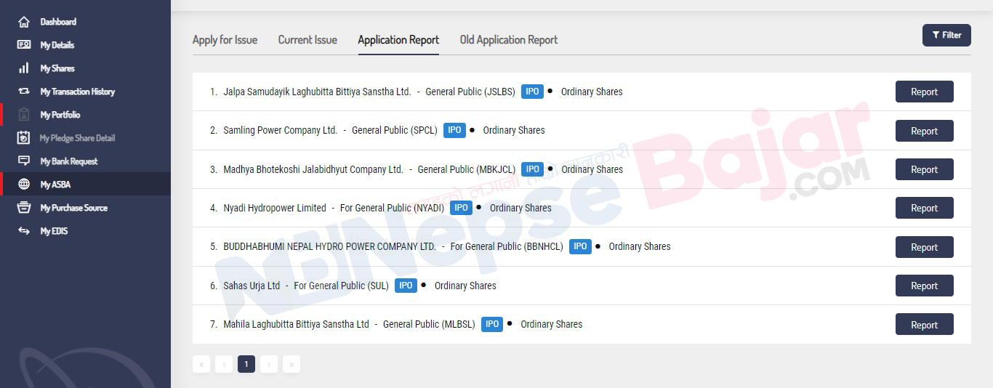Open My EDIS page
Image resolution: width=993 pixels, height=388 pixels.
pyautogui.click(x=85, y=231)
